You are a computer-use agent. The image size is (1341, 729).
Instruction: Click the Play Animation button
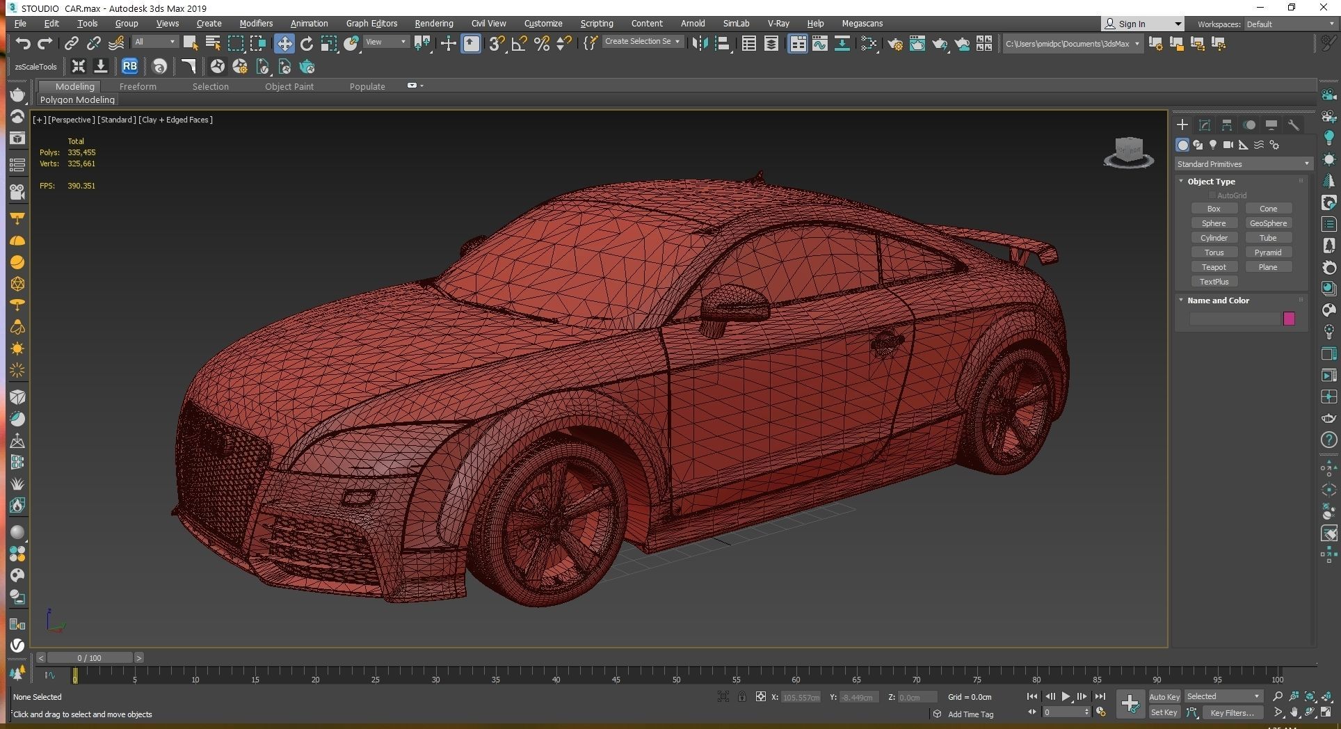pos(1066,696)
